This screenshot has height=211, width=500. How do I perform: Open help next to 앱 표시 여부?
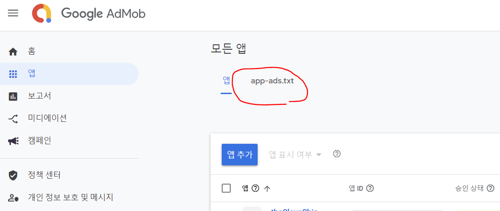click(x=337, y=154)
